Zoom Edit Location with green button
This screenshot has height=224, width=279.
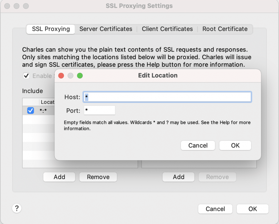(x=80, y=76)
